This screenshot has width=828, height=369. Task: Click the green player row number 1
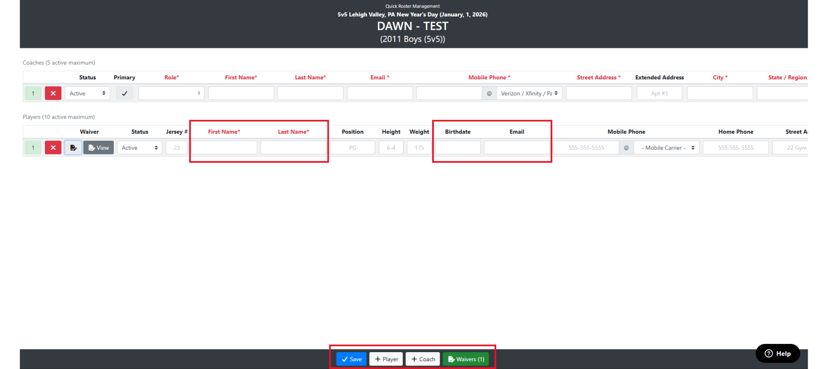[x=33, y=148]
